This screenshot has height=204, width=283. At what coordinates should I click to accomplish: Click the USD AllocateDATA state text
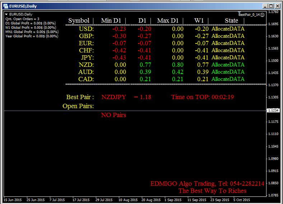coord(228,28)
